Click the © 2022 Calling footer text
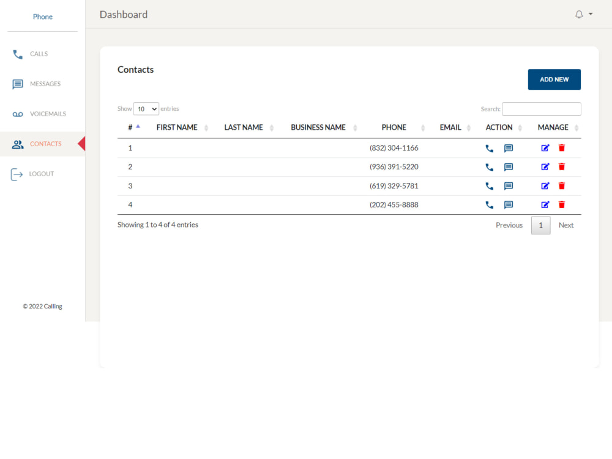 click(x=43, y=307)
